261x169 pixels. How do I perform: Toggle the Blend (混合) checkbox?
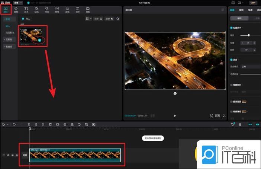tap(232, 60)
